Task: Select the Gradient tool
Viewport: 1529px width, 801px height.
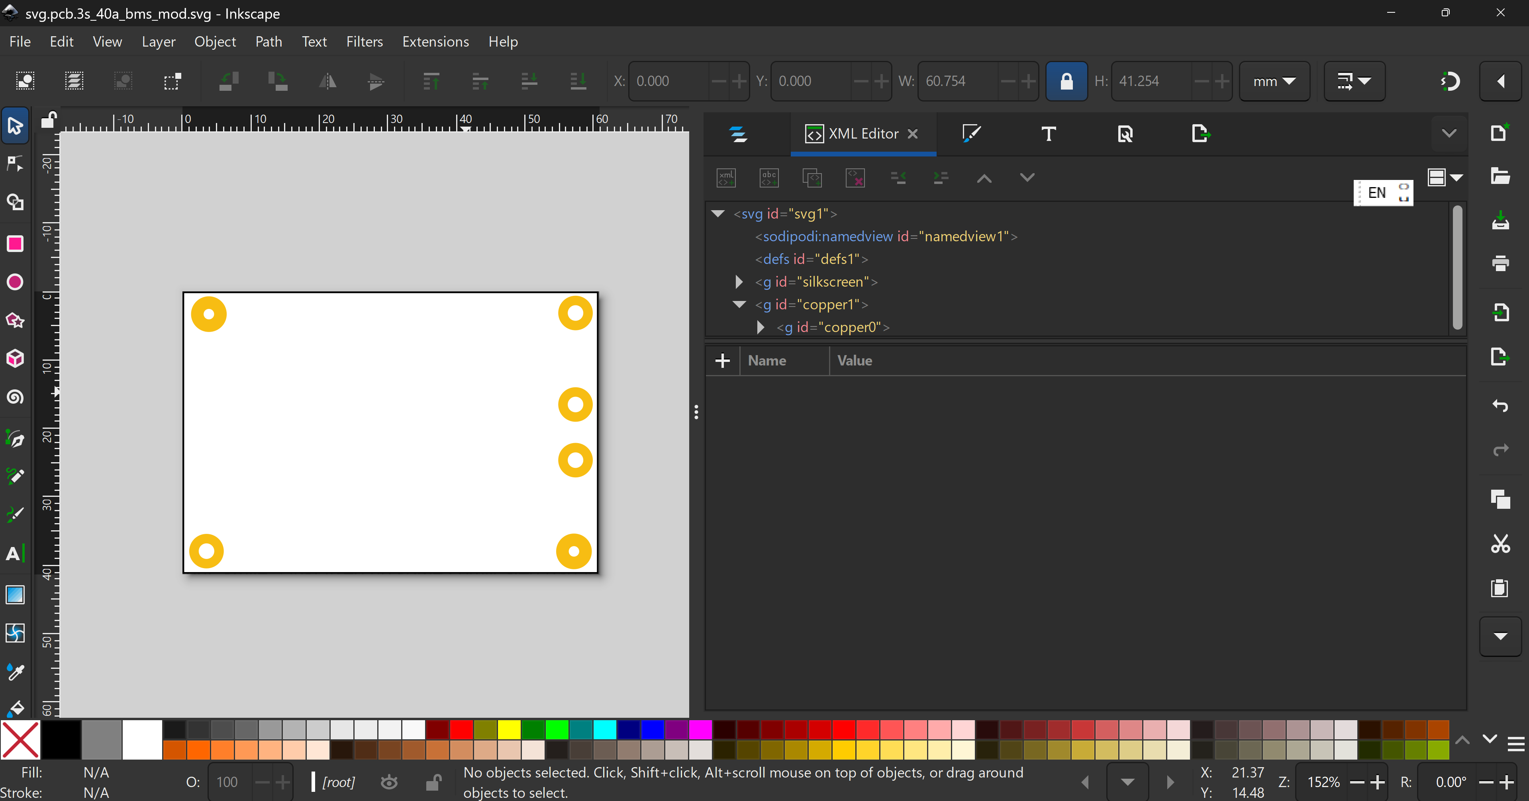Action: (15, 594)
